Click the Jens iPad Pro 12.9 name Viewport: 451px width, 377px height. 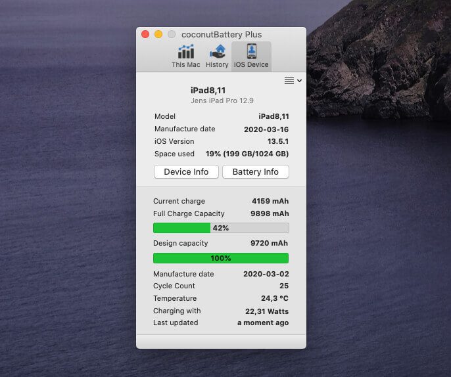(x=222, y=100)
